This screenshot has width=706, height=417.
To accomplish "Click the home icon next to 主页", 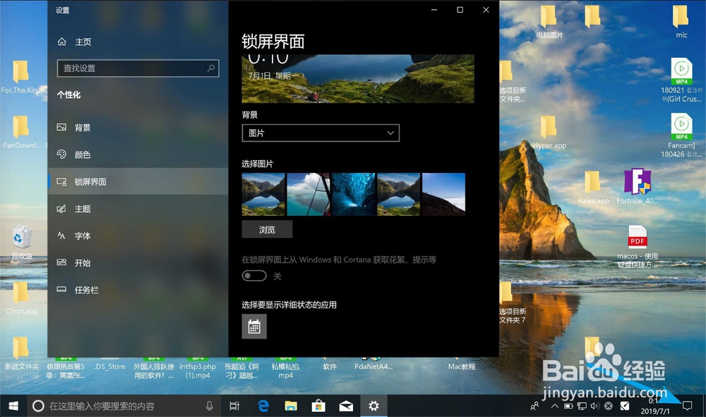I will tap(61, 42).
